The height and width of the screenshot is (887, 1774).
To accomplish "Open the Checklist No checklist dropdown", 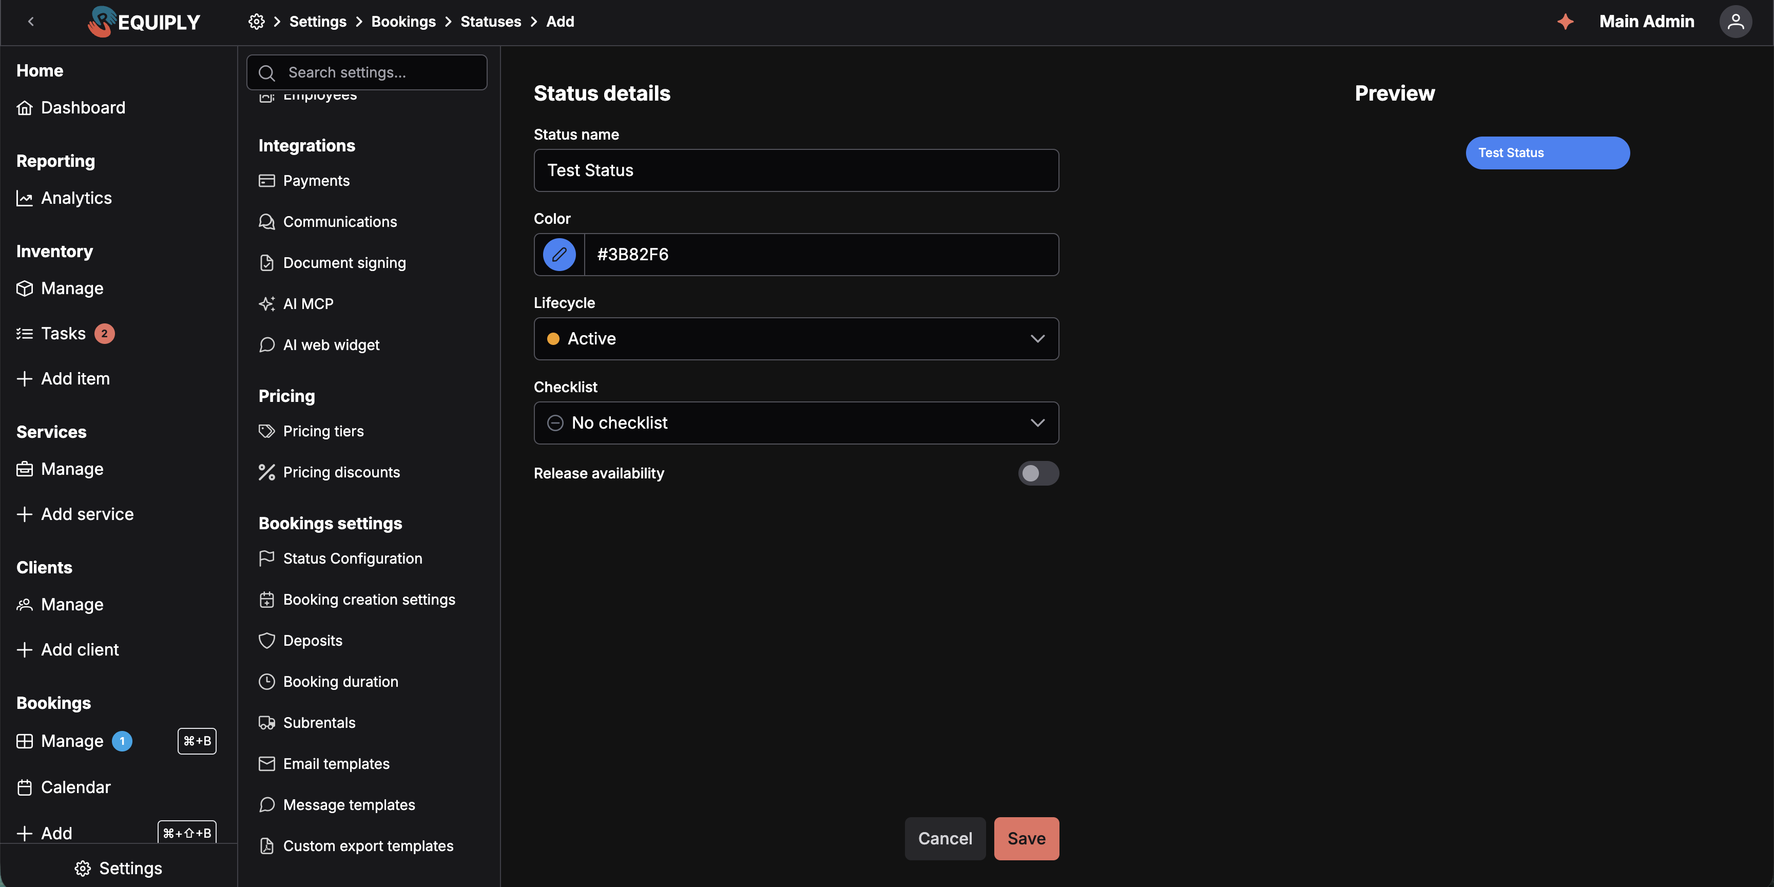I will (x=796, y=423).
